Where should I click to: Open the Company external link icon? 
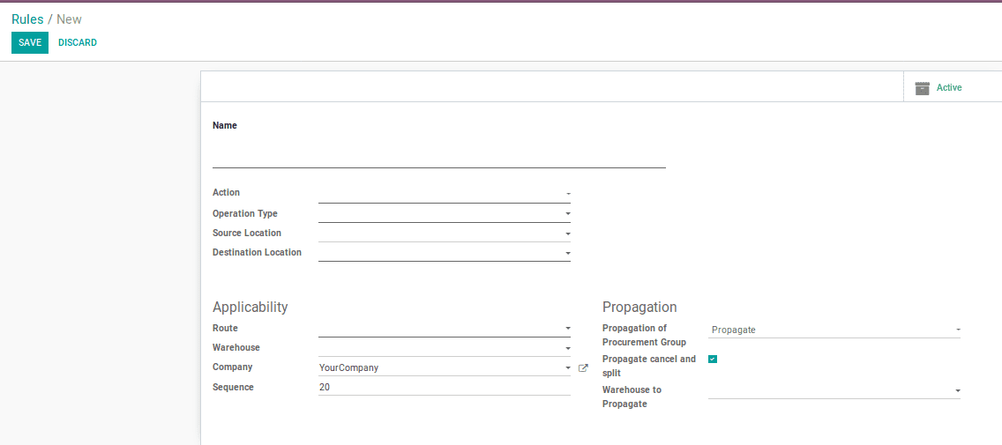tap(583, 367)
